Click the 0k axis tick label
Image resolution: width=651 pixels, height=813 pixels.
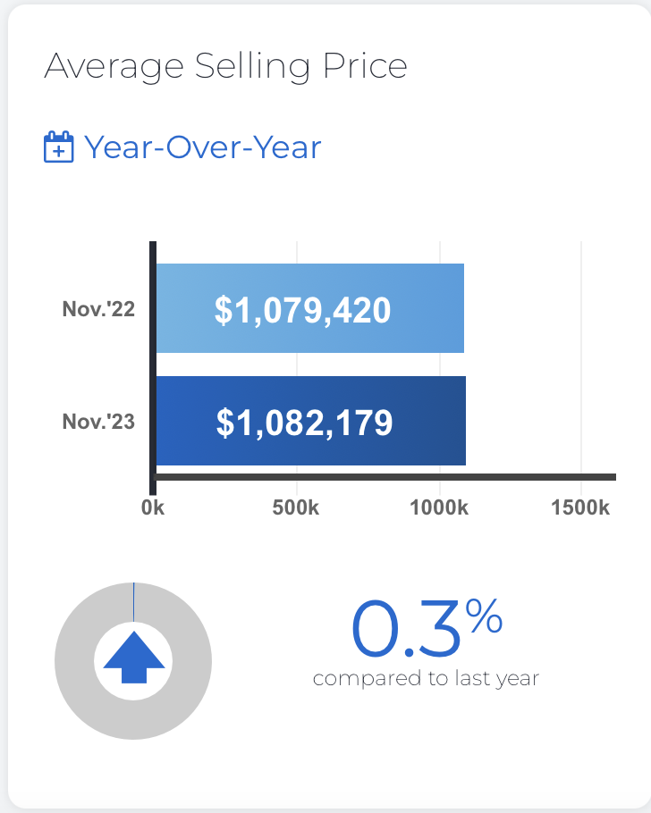[x=153, y=507]
